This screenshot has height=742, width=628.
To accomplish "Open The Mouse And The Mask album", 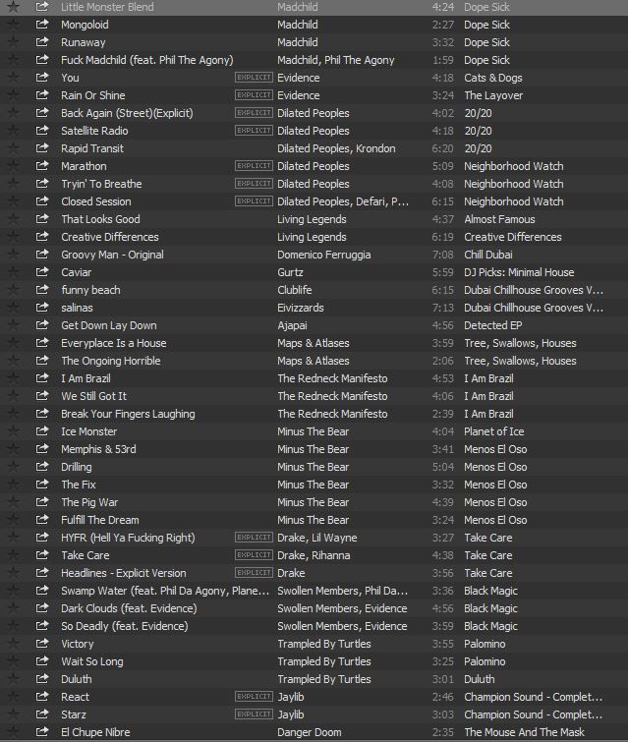I will point(524,732).
